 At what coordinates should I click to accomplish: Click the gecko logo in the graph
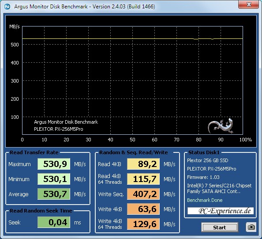pos(221,126)
